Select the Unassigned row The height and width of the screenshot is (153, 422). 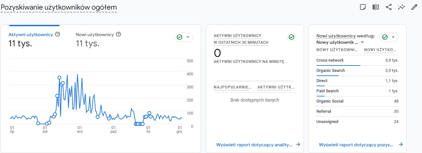(x=357, y=122)
